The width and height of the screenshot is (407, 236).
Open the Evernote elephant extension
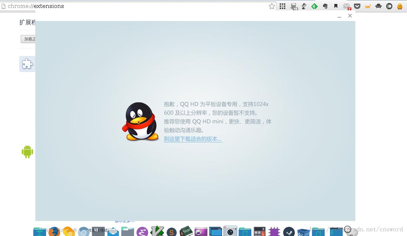325,6
